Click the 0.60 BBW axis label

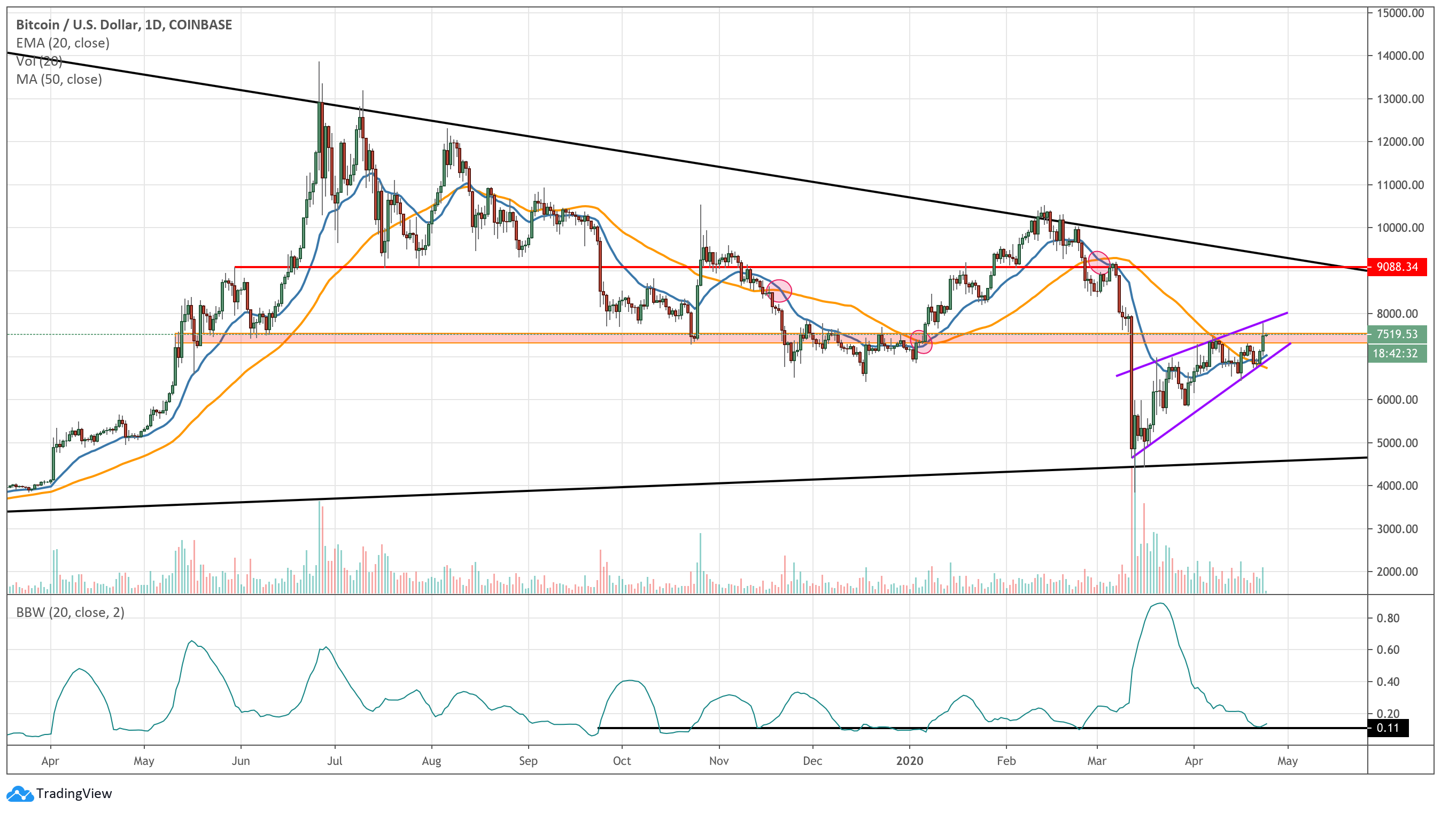(1388, 650)
